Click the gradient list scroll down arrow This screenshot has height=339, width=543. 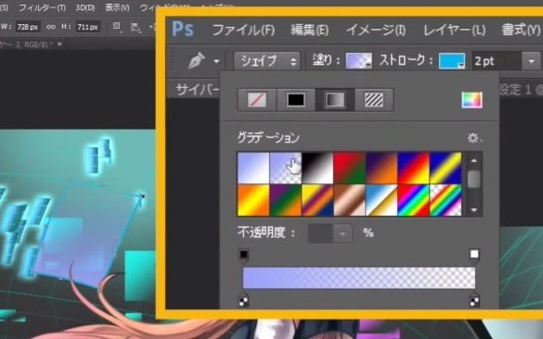473,209
